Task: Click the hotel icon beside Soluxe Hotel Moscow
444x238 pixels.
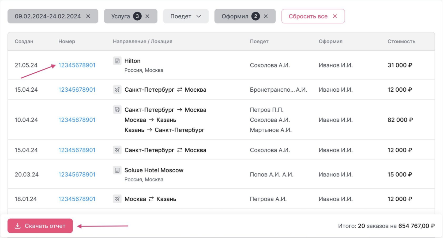Action: (117, 170)
